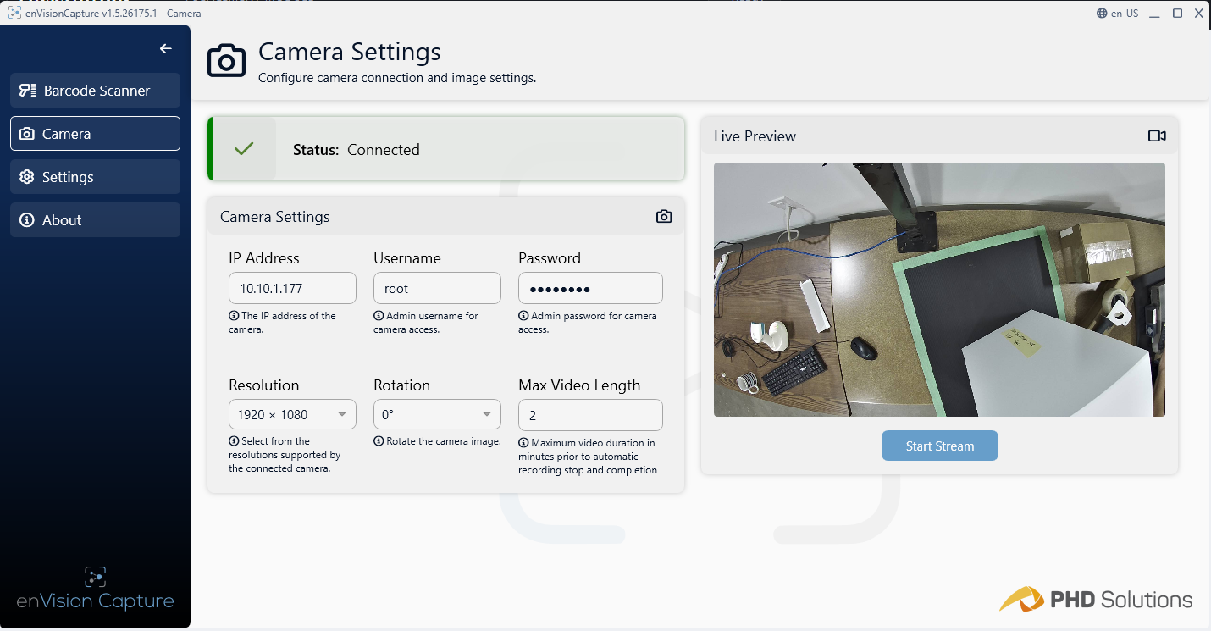This screenshot has height=631, width=1211.
Task: Click the 'Status: Connected' text
Action: [357, 150]
